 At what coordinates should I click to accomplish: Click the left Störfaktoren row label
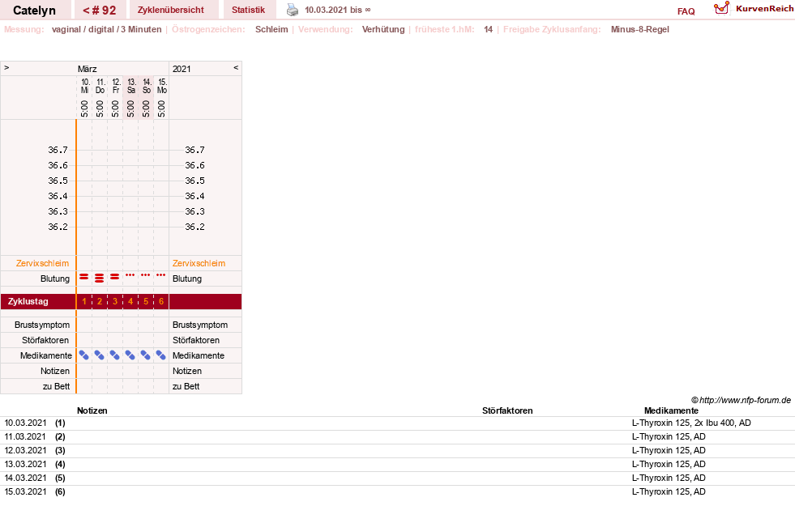tap(45, 340)
